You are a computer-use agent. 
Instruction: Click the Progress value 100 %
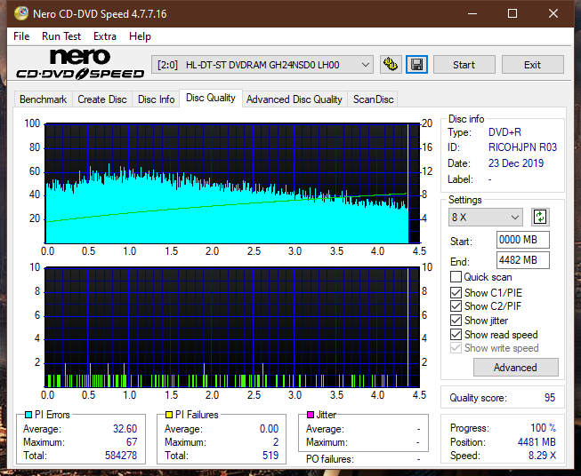coord(544,428)
